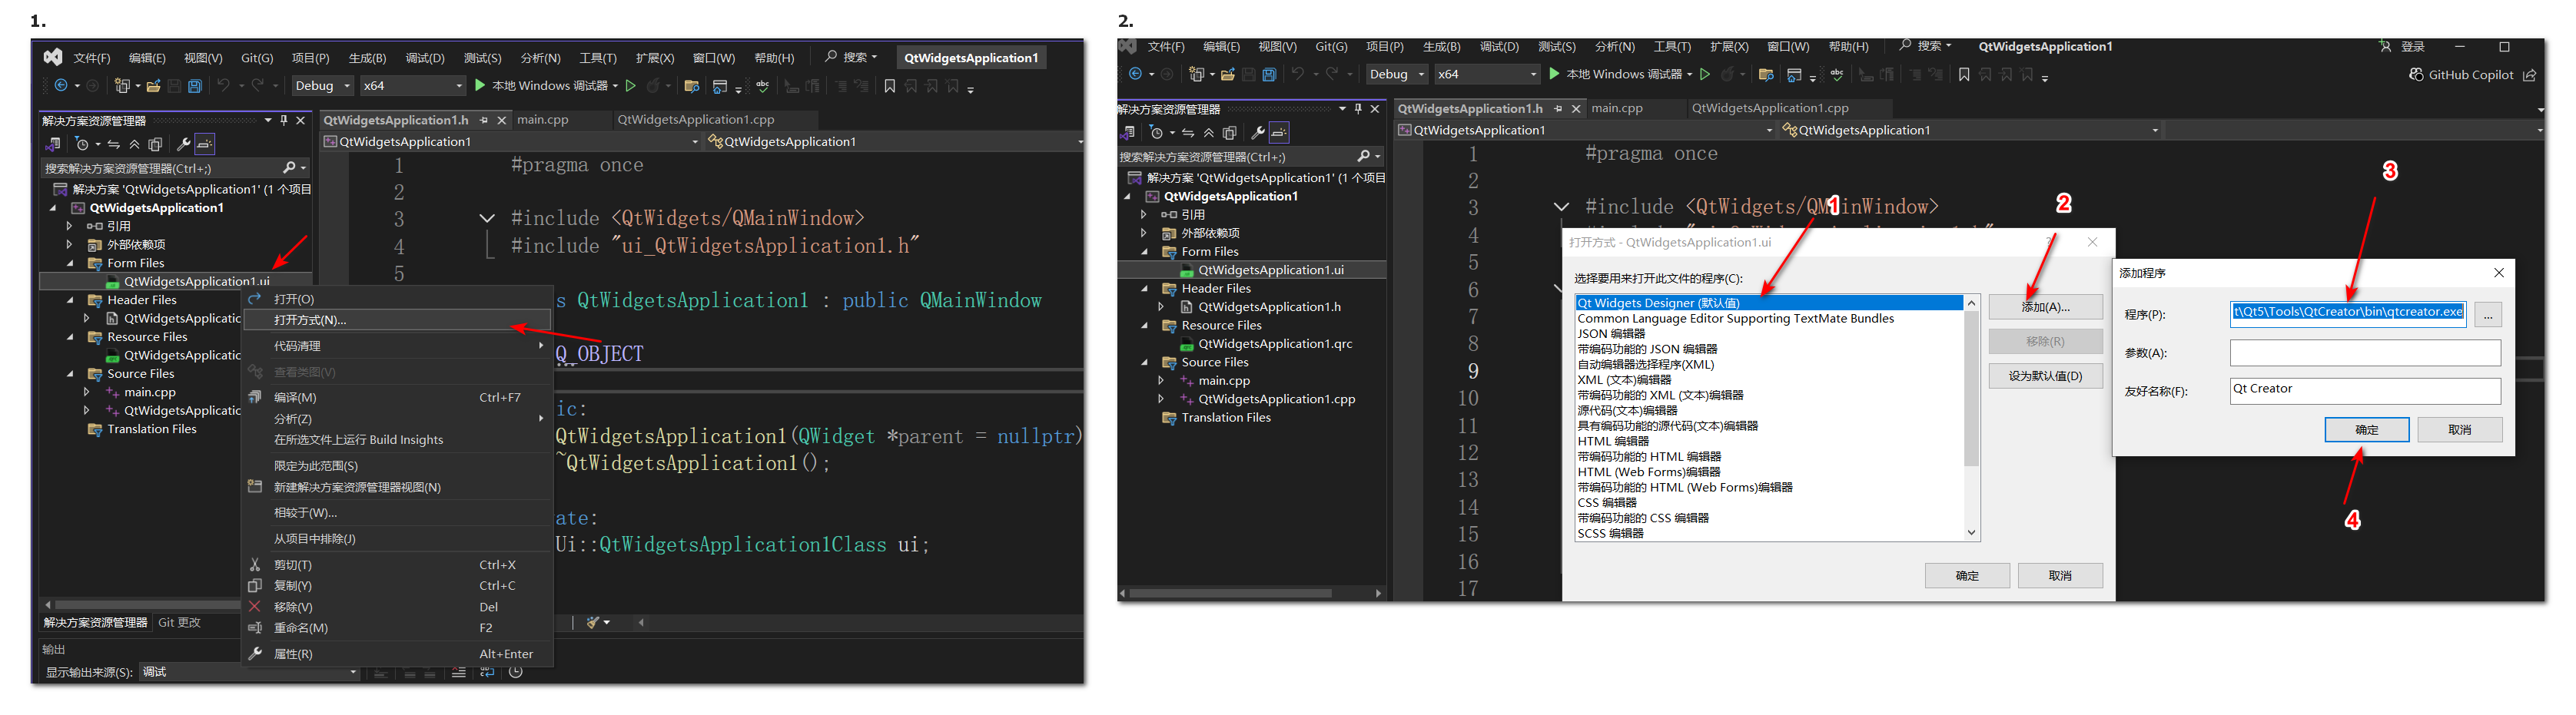The height and width of the screenshot is (715, 2576).
Task: Open Debug configuration dropdown in image 1
Action: (x=322, y=86)
